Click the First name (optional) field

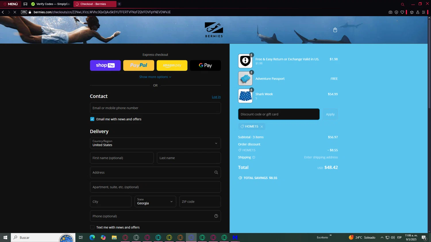click(x=122, y=158)
